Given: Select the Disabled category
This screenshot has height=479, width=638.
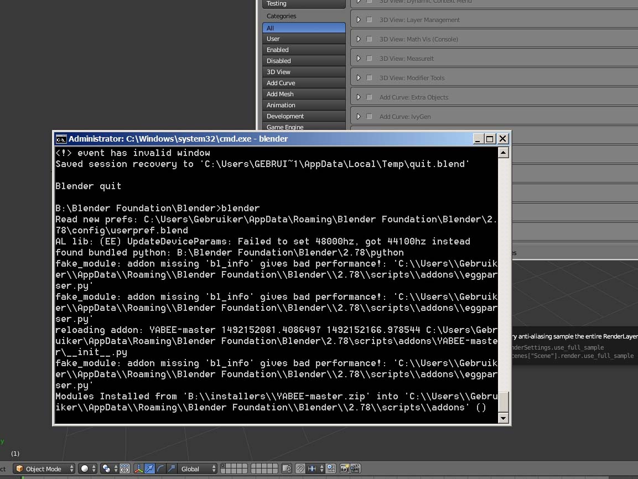Looking at the screenshot, I should point(304,61).
